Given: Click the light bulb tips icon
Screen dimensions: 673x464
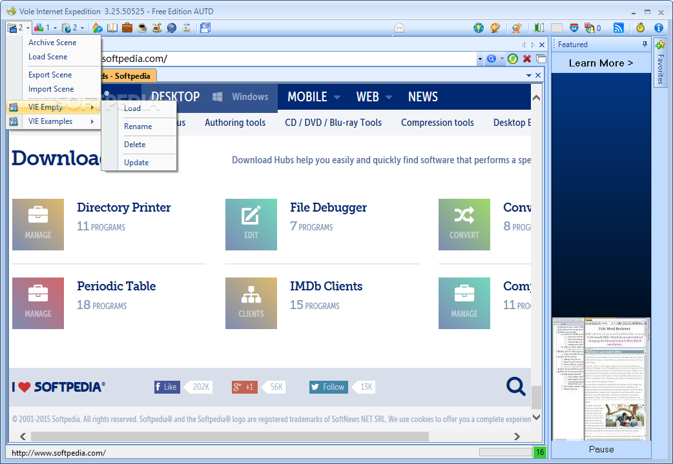Looking at the screenshot, I should [478, 28].
